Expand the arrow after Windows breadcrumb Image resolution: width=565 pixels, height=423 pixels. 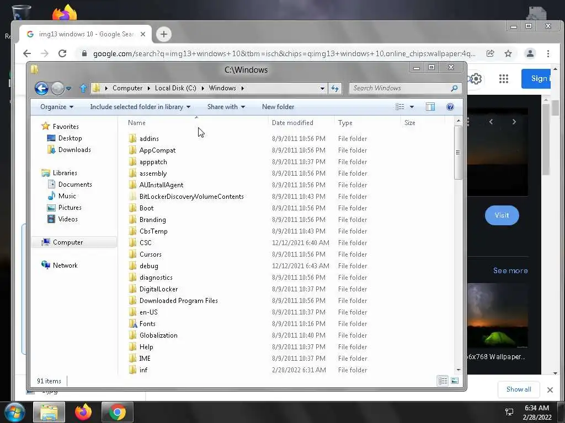coord(243,88)
